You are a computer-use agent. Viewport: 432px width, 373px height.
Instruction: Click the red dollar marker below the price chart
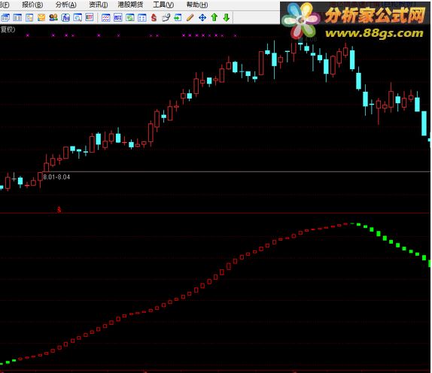tap(59, 210)
